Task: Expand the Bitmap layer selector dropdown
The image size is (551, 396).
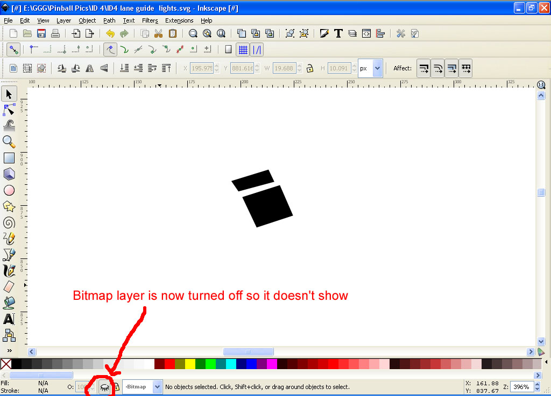Action: click(x=157, y=386)
